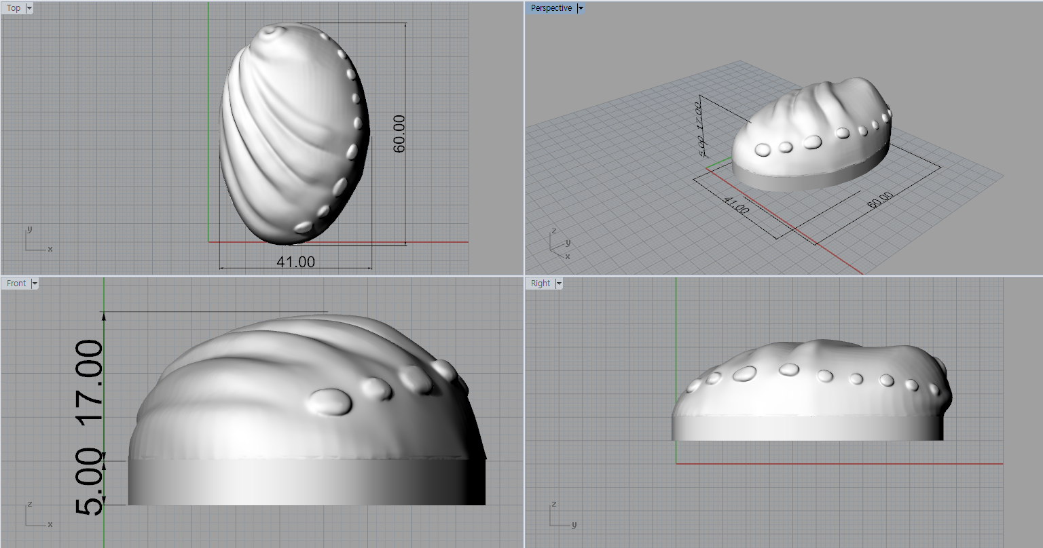Viewport: 1043px width, 548px height.
Task: Activate the Top viewport title label
Action: tap(14, 8)
